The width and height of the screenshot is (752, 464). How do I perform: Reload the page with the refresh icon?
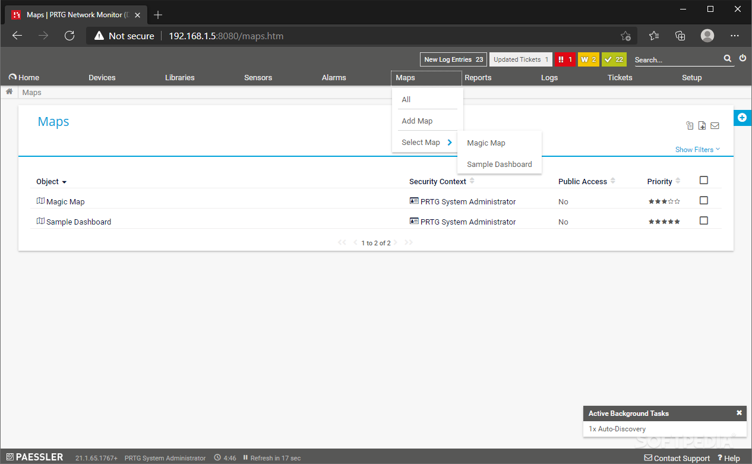pyautogui.click(x=69, y=36)
